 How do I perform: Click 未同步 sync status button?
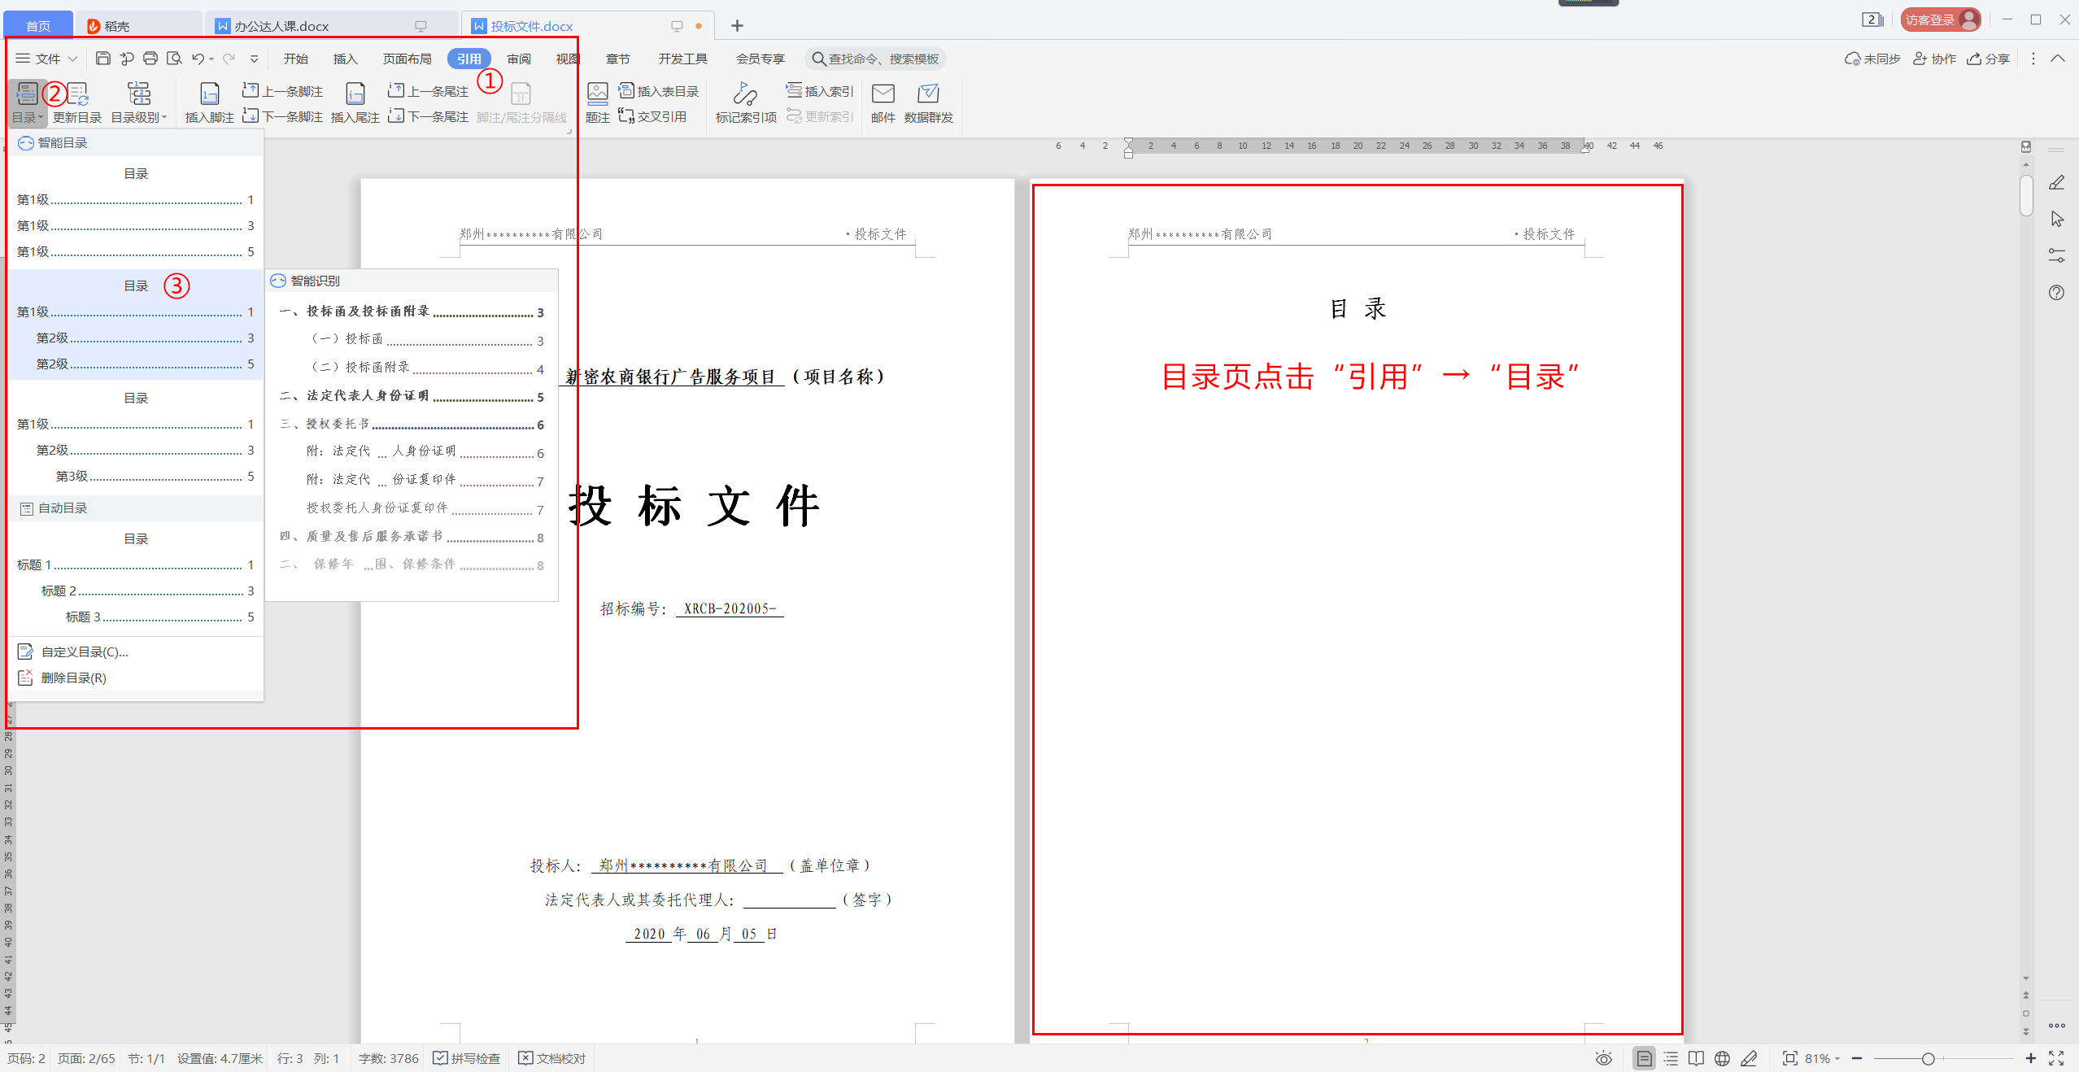[1872, 59]
